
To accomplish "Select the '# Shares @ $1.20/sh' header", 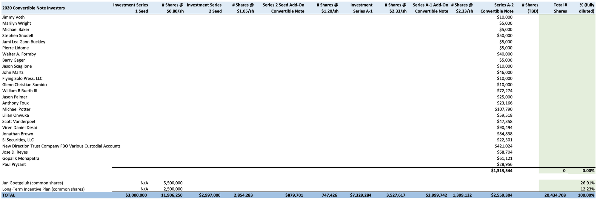I will (x=327, y=8).
